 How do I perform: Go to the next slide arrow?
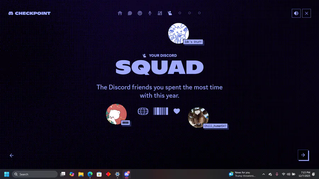pos(303,155)
